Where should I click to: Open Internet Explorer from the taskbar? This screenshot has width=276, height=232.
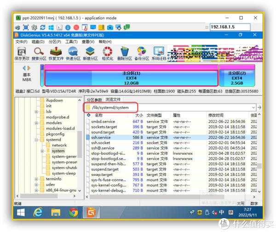coord(38,213)
